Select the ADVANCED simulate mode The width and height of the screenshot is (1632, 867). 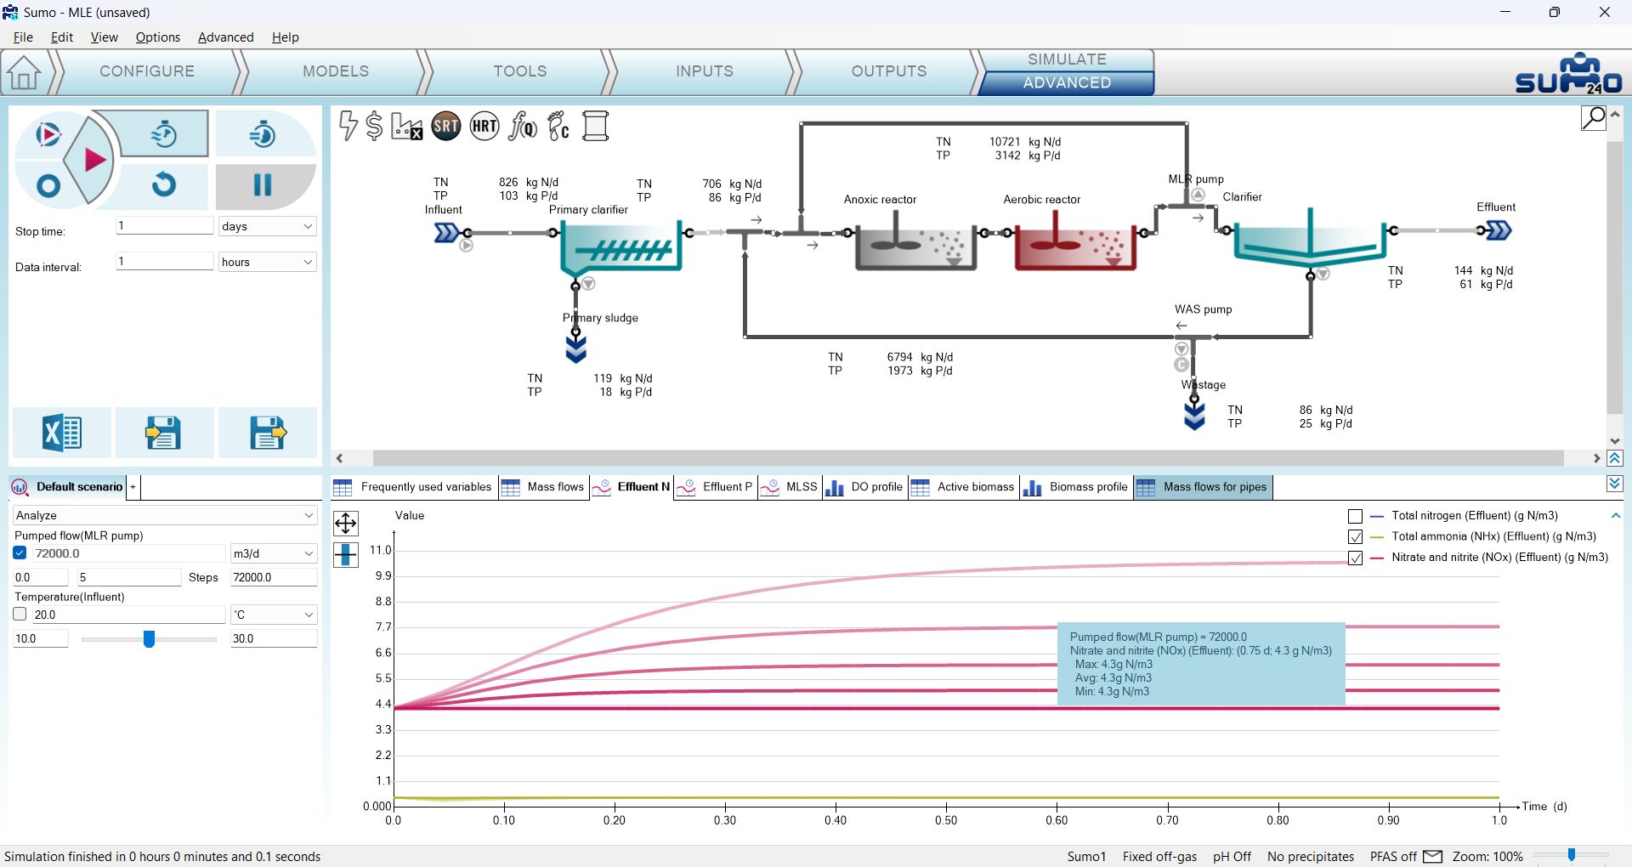pyautogui.click(x=1067, y=82)
